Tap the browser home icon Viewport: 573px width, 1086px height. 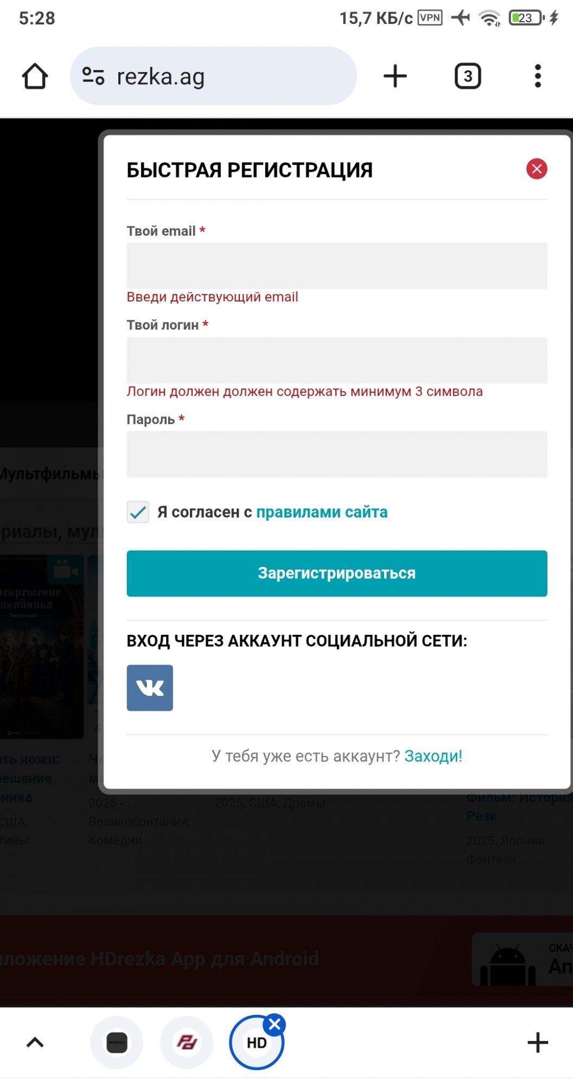point(35,76)
